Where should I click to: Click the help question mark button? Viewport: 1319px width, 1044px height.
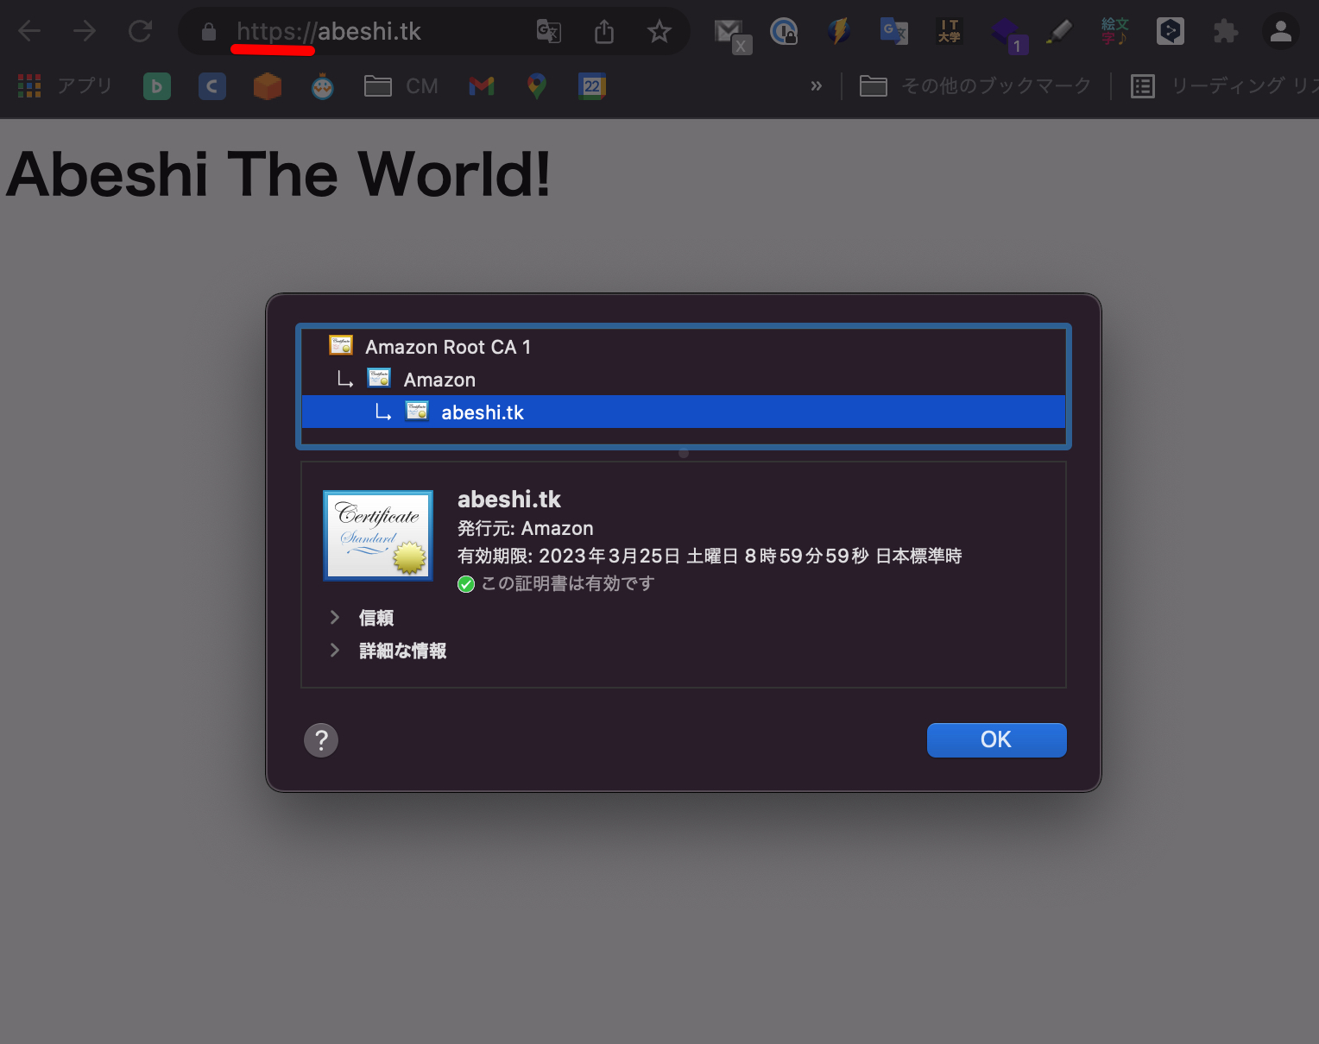[320, 739]
